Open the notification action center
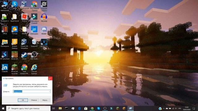 coord(194,108)
